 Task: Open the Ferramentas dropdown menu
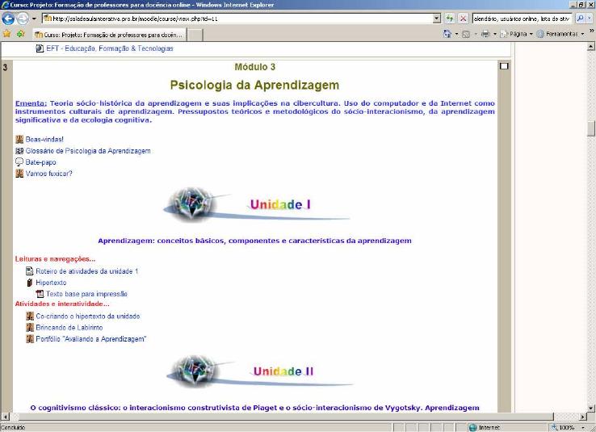560,34
